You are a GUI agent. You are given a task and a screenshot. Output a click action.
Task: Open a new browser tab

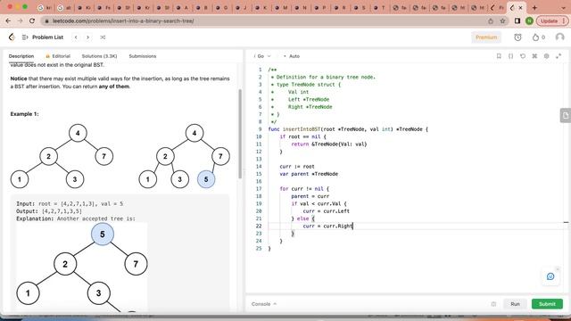534,7
